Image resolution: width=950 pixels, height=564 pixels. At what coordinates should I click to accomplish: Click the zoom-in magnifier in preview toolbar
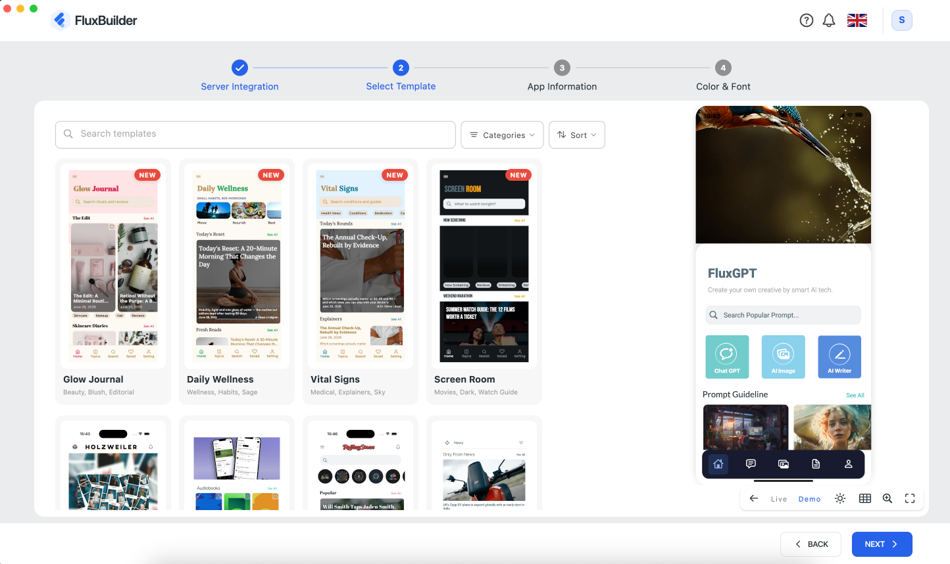point(888,498)
